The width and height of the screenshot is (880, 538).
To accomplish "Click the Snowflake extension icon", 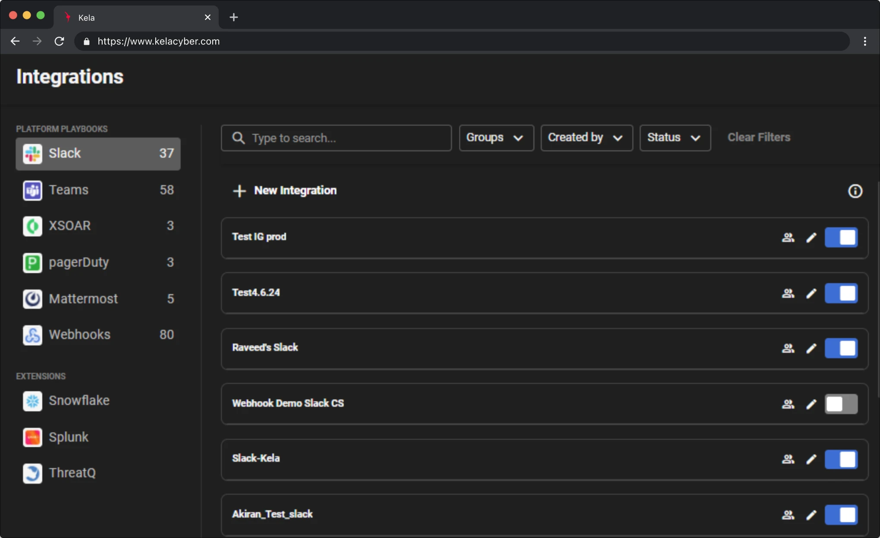I will [32, 401].
